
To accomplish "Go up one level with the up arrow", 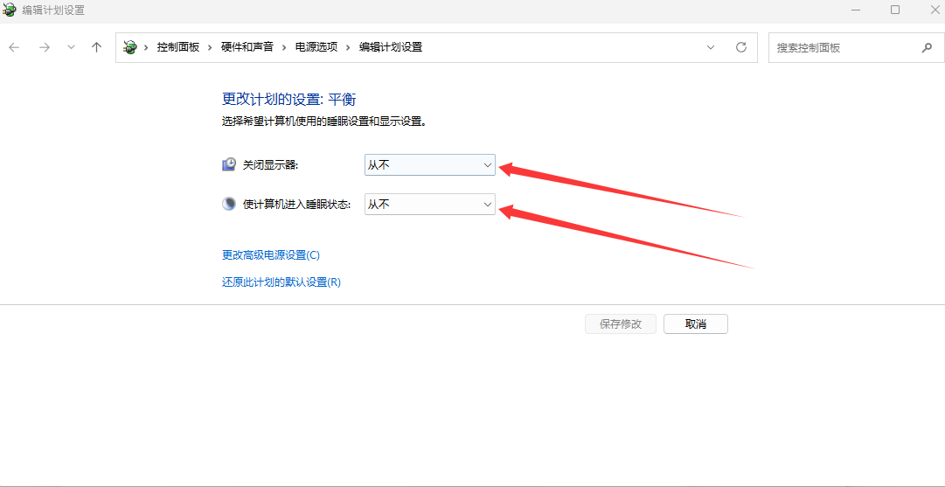I will click(96, 47).
